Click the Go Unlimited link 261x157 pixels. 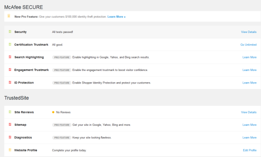[x=248, y=45]
